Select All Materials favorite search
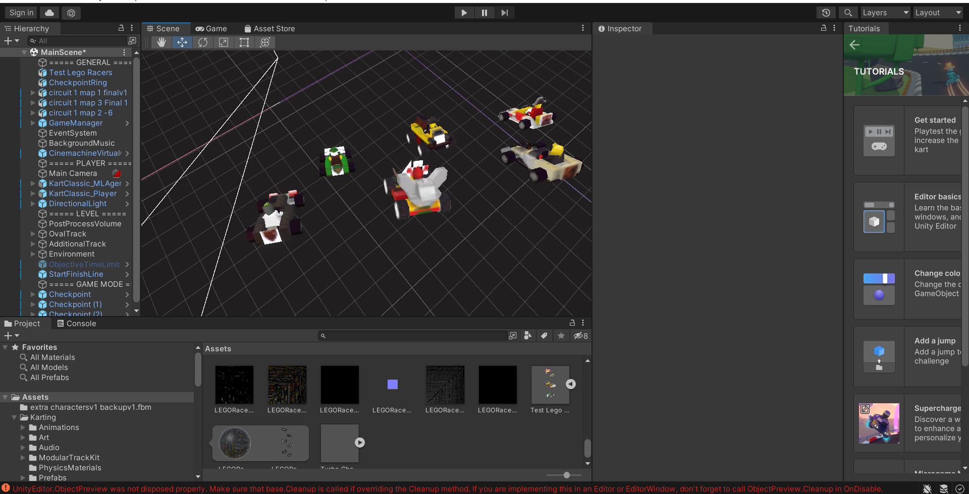Viewport: 969px width, 494px height. point(52,357)
